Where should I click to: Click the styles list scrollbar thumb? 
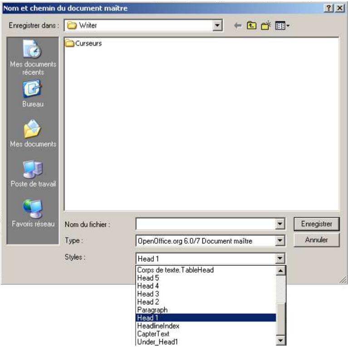click(281, 319)
